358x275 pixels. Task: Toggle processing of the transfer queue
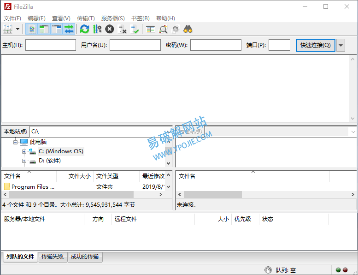pyautogui.click(x=97, y=29)
